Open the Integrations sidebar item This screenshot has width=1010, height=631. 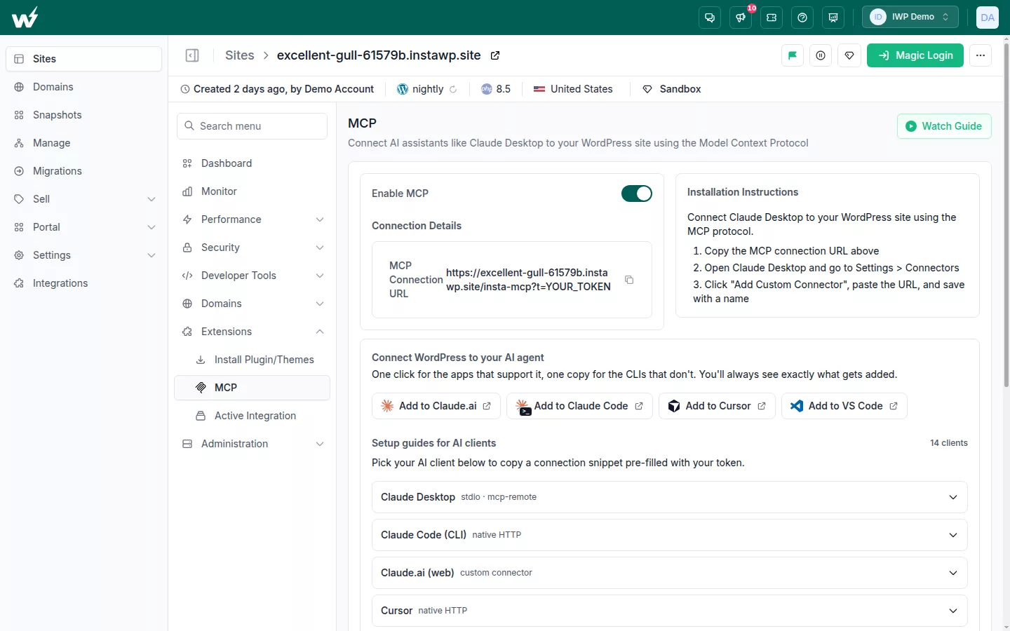(84, 283)
